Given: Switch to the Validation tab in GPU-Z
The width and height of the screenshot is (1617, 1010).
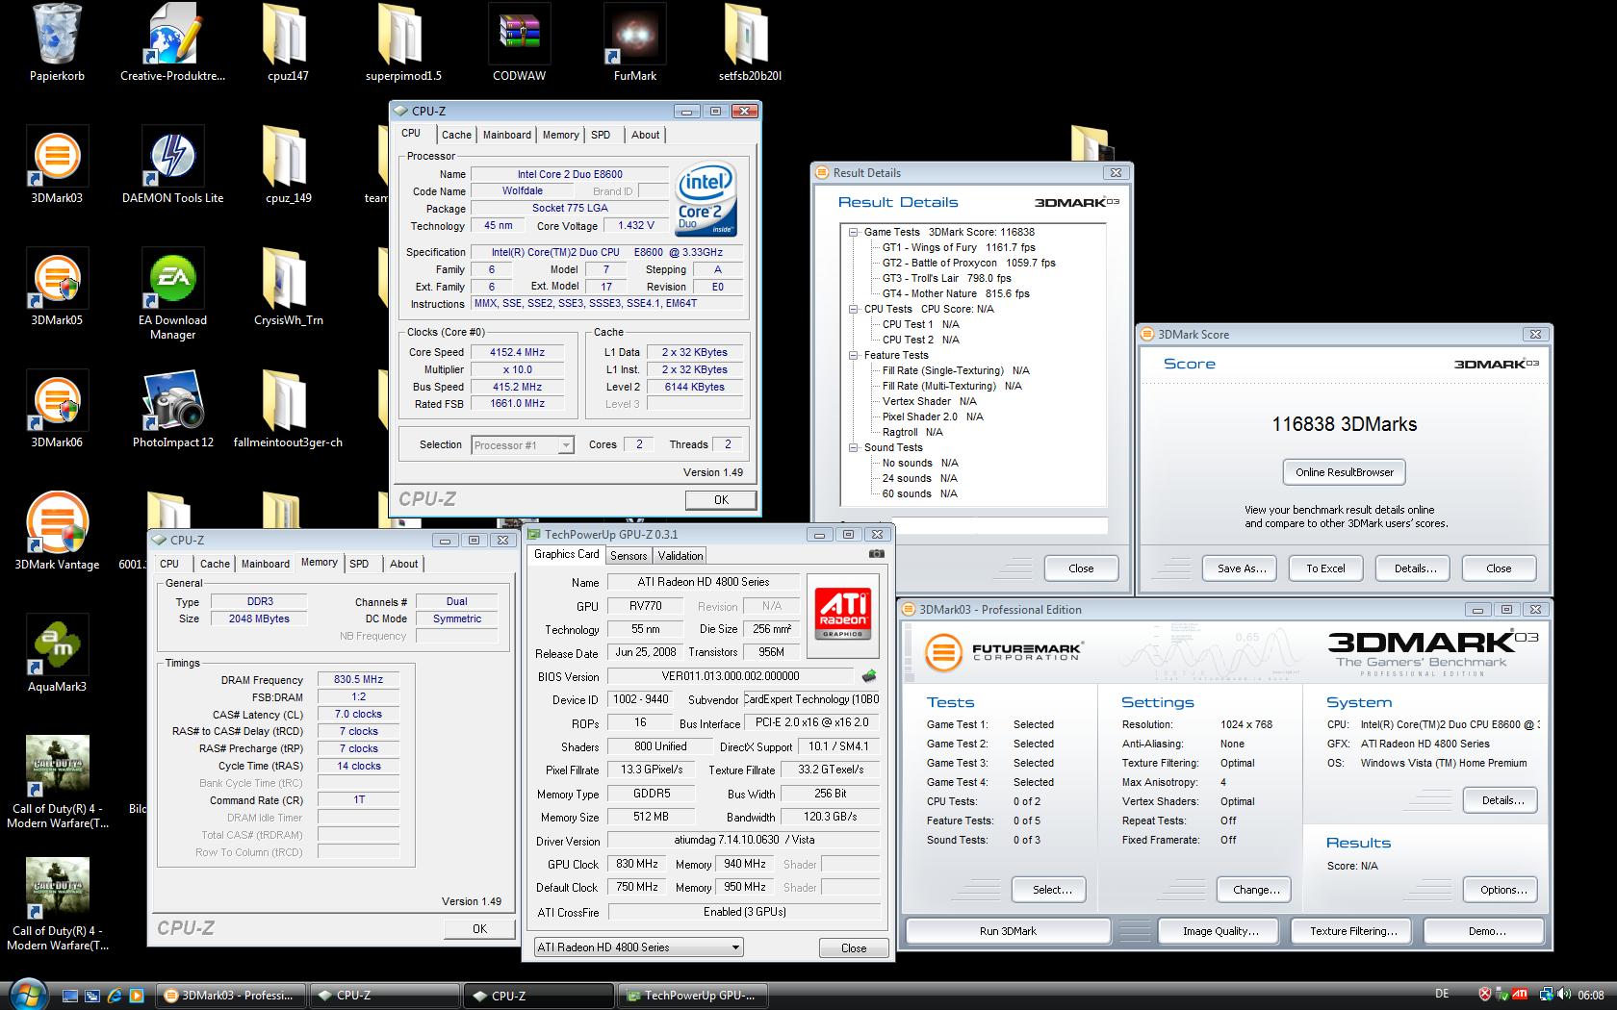Looking at the screenshot, I should click(680, 556).
